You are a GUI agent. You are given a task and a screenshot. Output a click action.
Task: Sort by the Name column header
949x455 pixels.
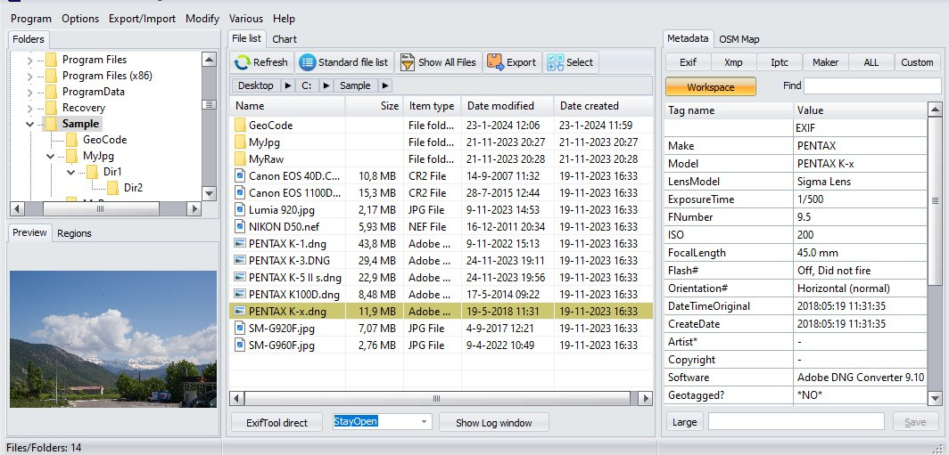click(x=287, y=106)
